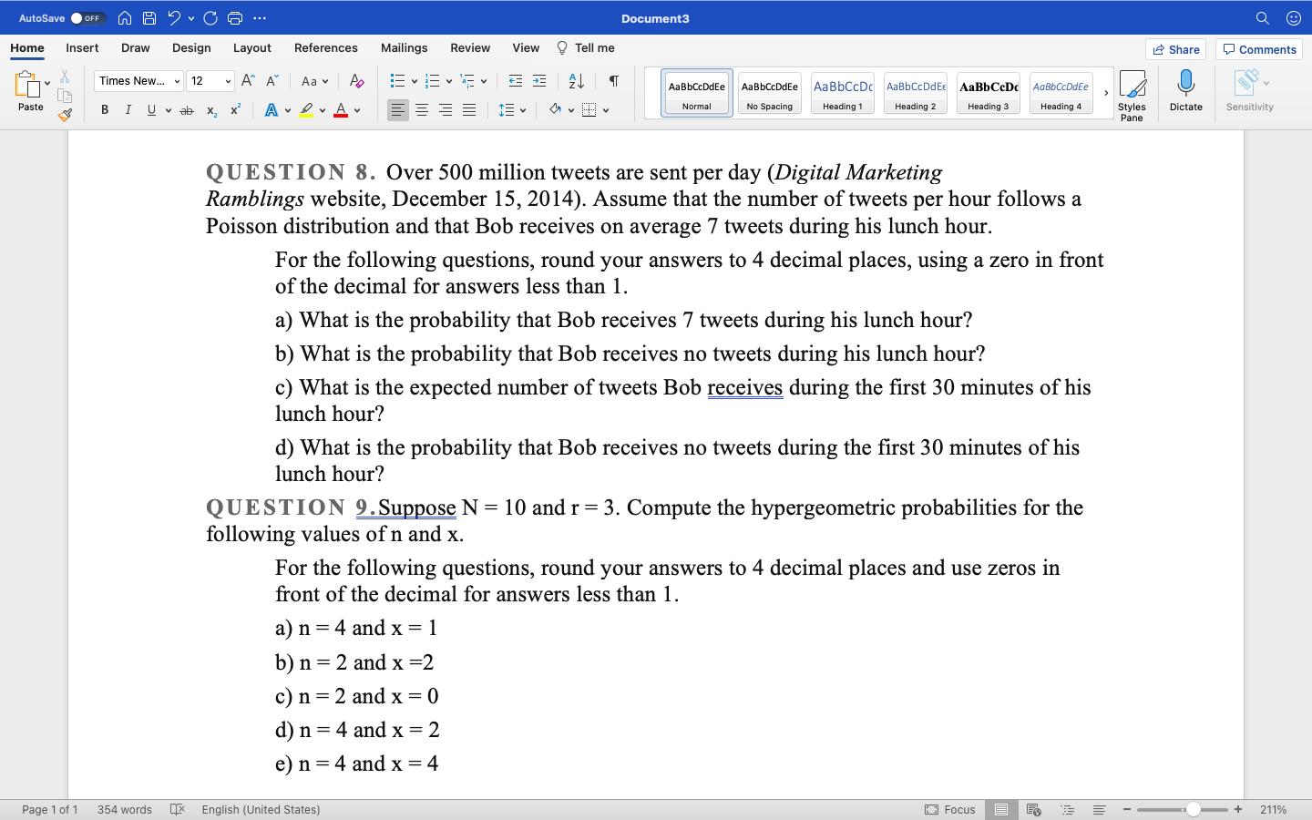Screen dimensions: 1312x820
Task: Click the search magnifier in title bar
Action: [x=1262, y=18]
